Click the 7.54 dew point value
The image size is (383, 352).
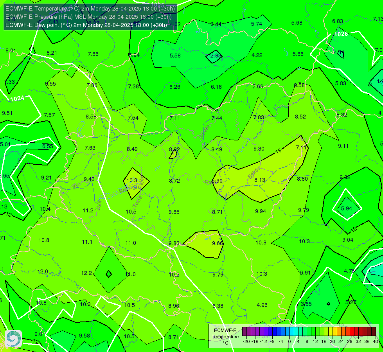coord(133,118)
